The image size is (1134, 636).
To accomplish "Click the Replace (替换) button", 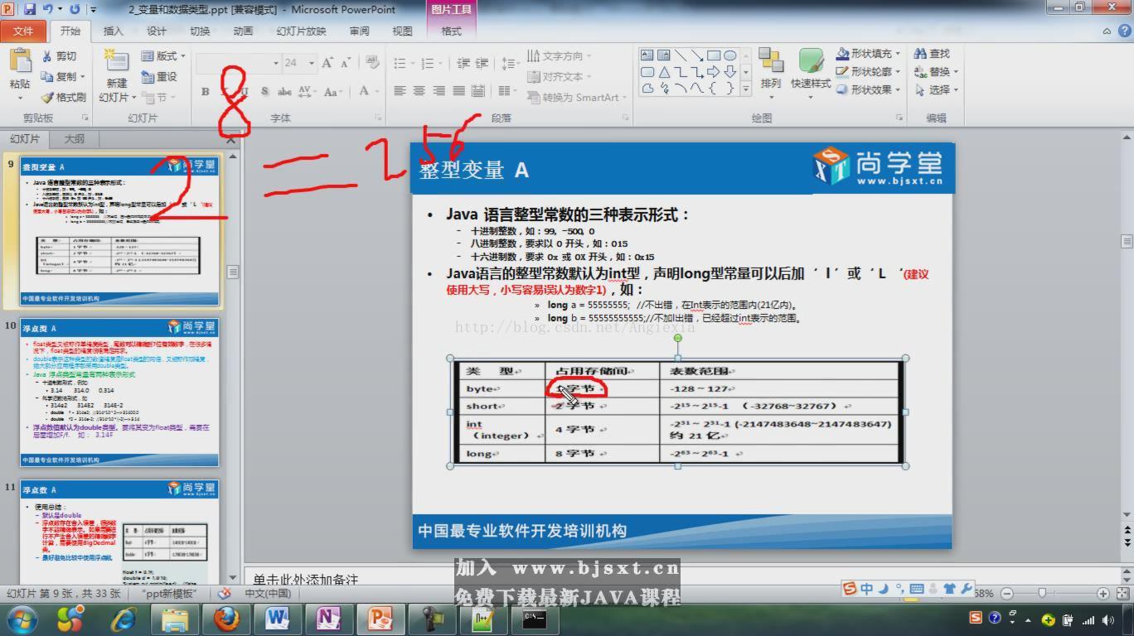I will point(938,71).
